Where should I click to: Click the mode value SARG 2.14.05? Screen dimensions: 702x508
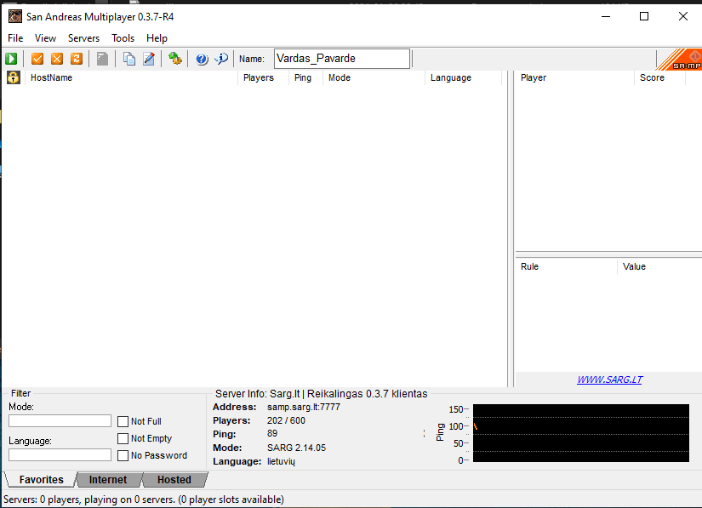pos(296,448)
